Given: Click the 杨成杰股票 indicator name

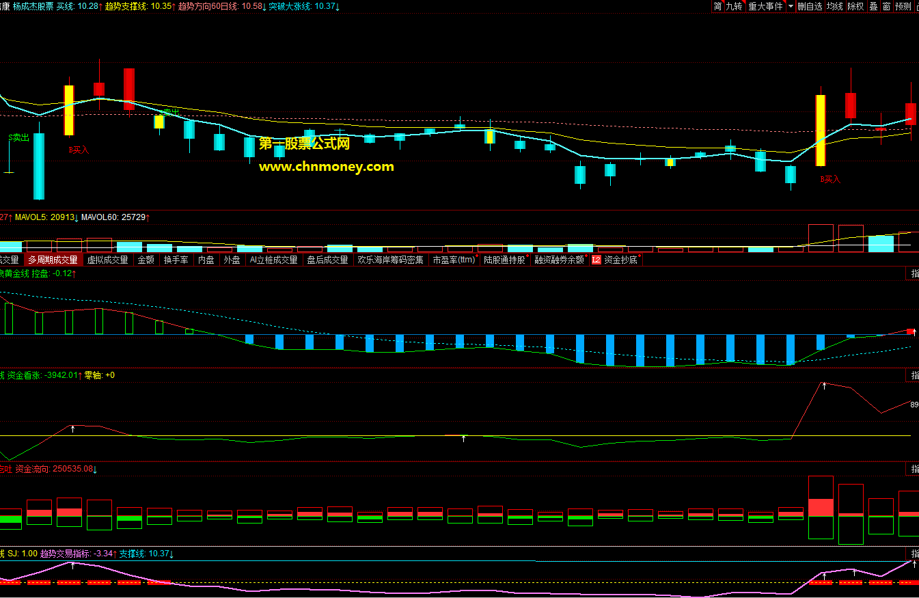Looking at the screenshot, I should pyautogui.click(x=33, y=6).
